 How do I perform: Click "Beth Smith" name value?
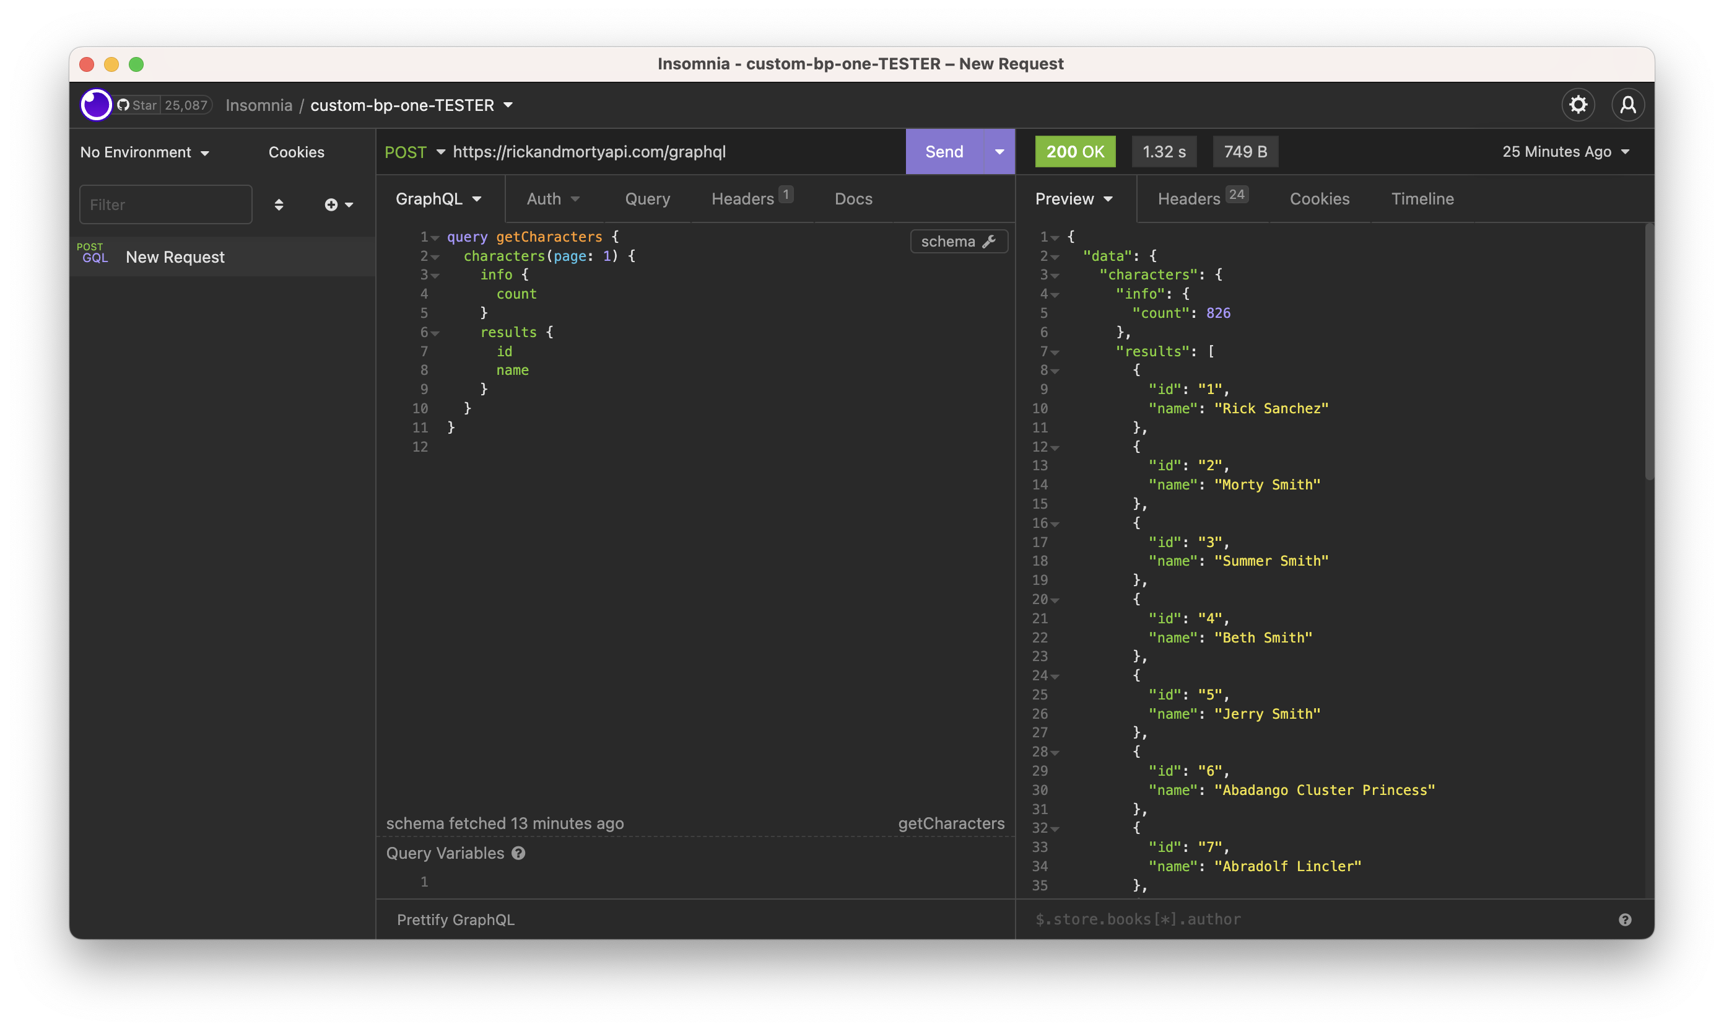click(1263, 638)
